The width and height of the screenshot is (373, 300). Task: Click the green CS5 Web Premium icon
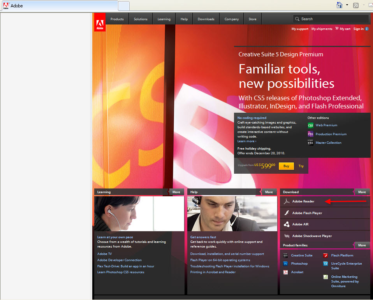tap(310, 125)
